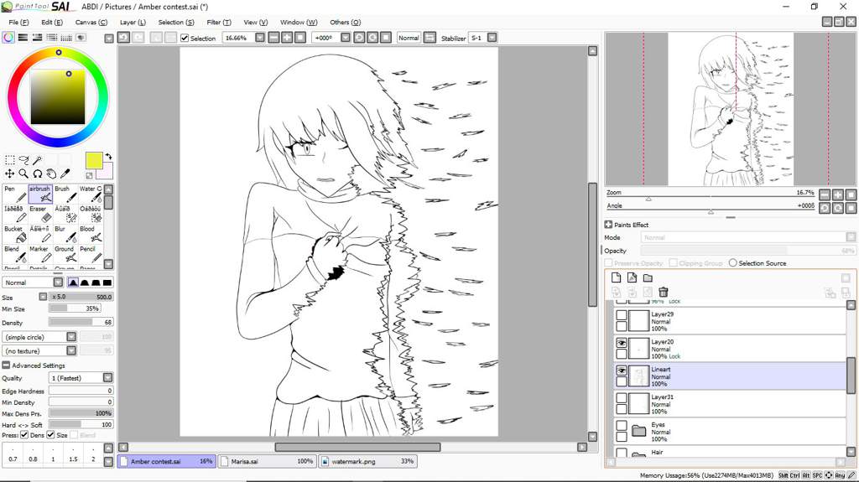Pick the Zoom magnifier tool
This screenshot has width=859, height=482.
coord(23,174)
